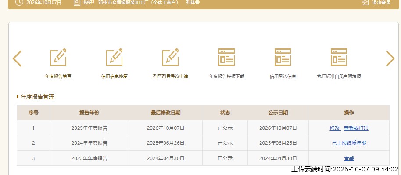
Task: Click the 最后修改日期 column header
Action: pos(165,113)
